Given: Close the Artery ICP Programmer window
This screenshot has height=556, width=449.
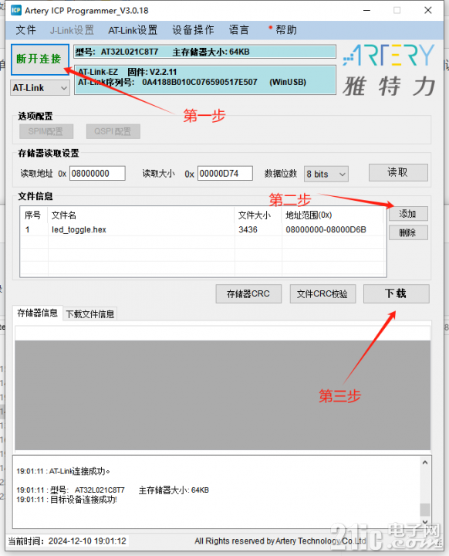Looking at the screenshot, I should click(428, 10).
